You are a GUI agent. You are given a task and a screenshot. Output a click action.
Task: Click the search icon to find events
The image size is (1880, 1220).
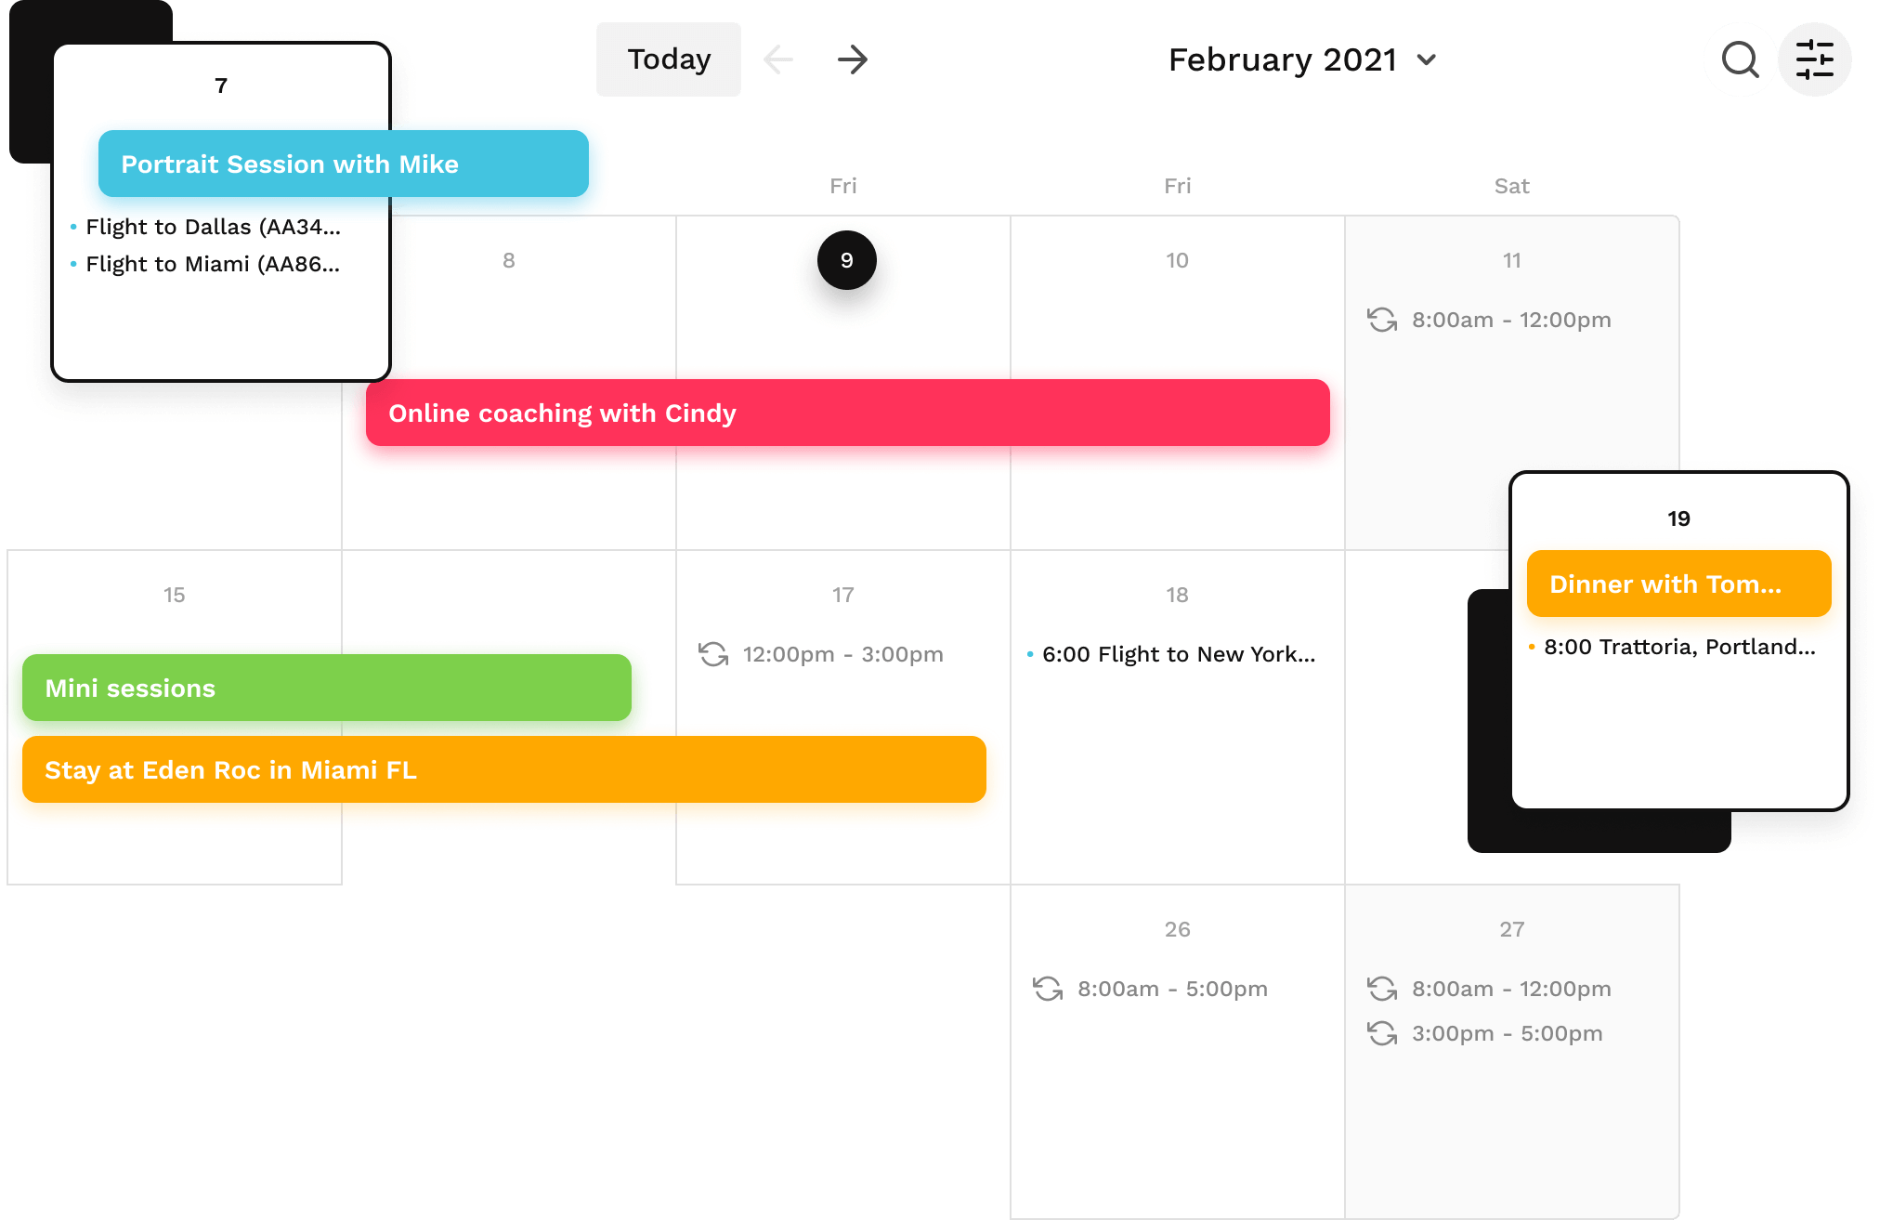click(1742, 59)
